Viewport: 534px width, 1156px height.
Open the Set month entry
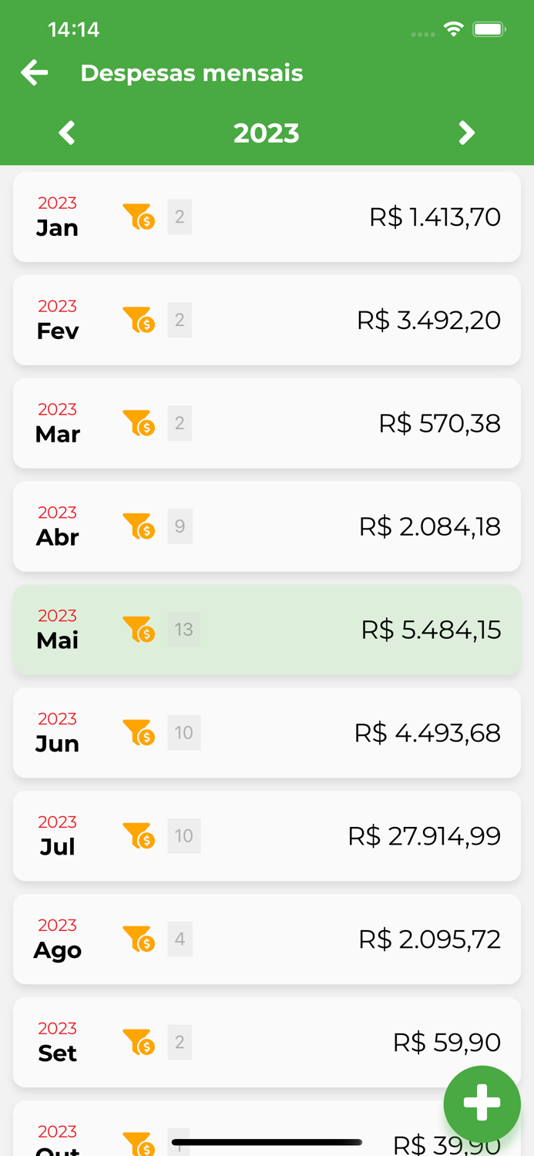pos(267,1043)
